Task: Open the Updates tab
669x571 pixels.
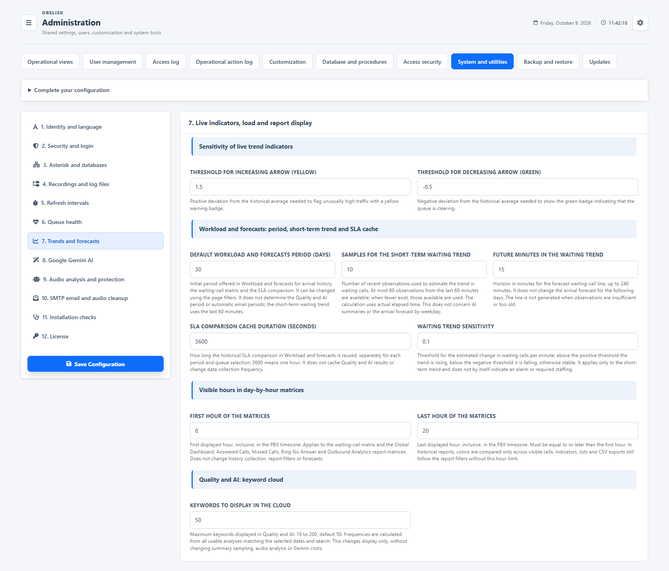Action: [600, 62]
